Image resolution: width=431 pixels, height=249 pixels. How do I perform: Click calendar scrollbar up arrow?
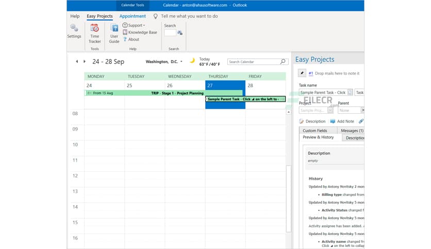[289, 112]
